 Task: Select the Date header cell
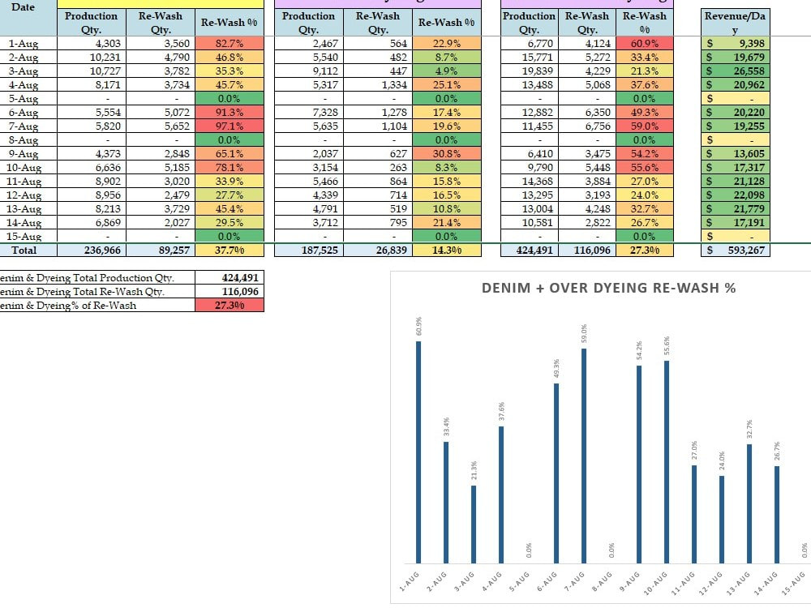tap(28, 18)
